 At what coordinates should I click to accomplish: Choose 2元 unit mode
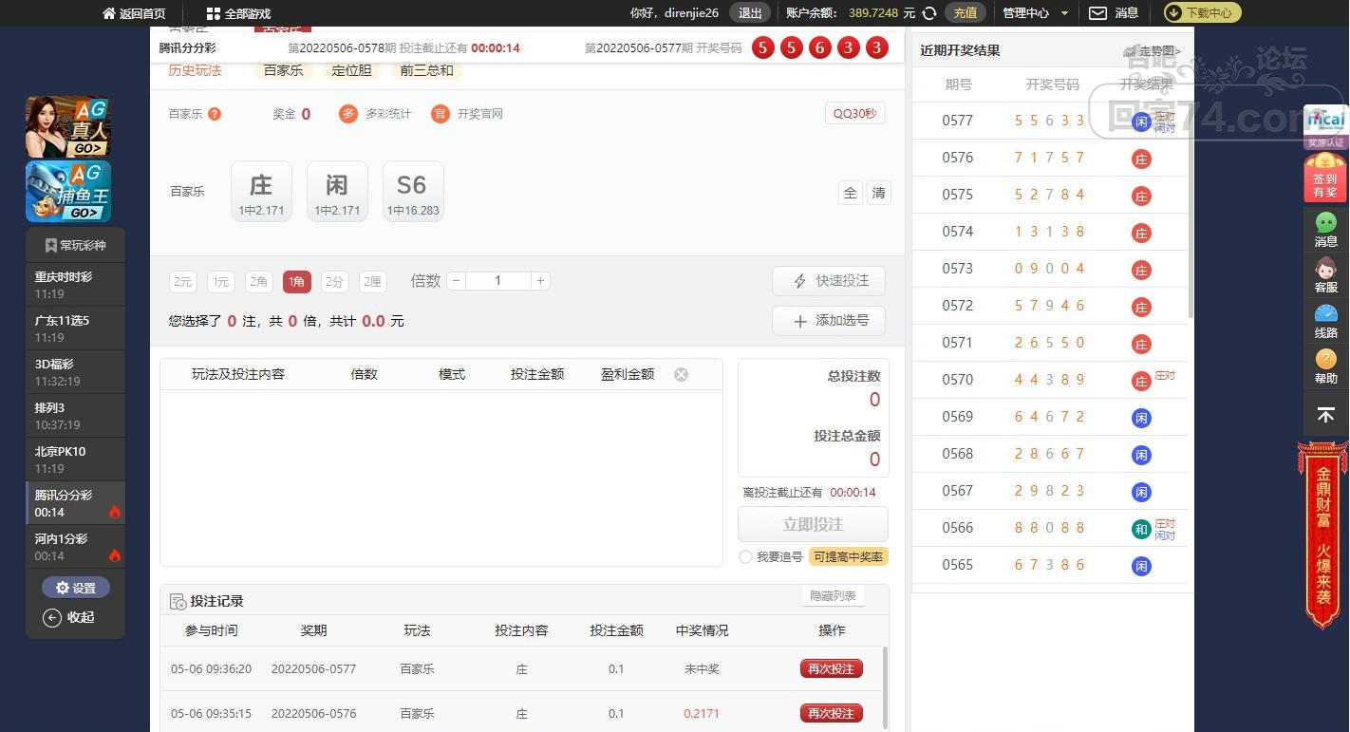[x=183, y=281]
